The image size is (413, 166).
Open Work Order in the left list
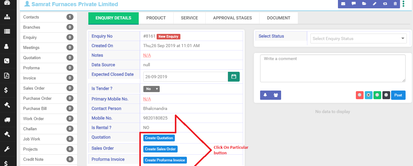(x=48, y=119)
